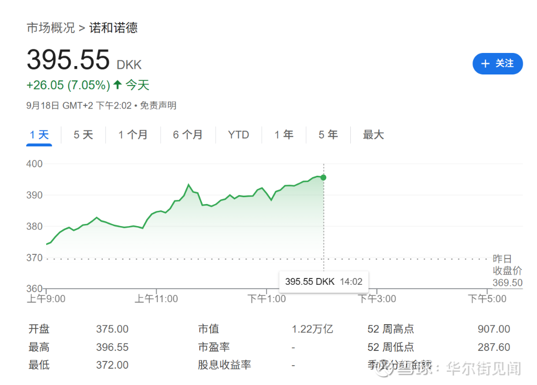Select the YTD range tab
Viewport: 537px width, 385px height.
coord(239,135)
